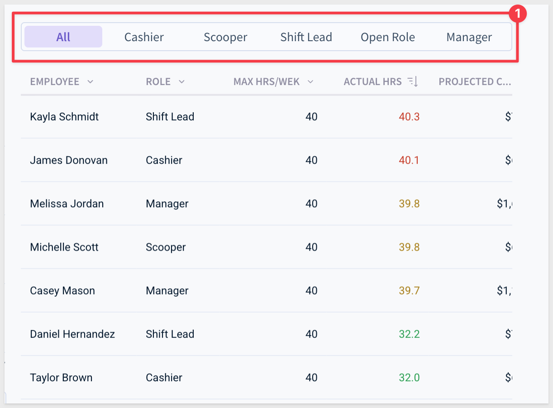Select the Melissa Jordan row name
The image size is (553, 408).
[x=67, y=204]
